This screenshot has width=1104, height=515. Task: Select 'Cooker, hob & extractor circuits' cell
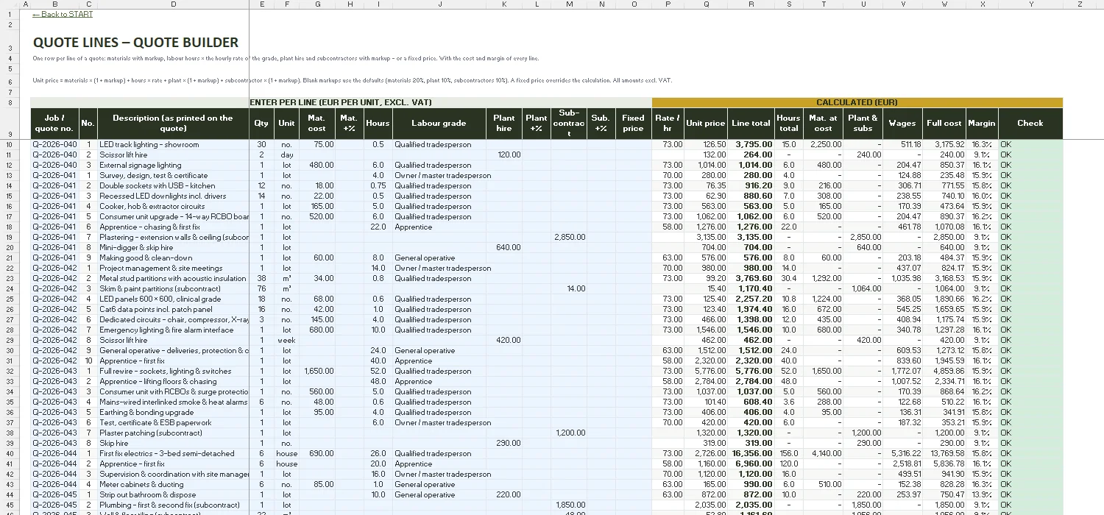(x=173, y=206)
